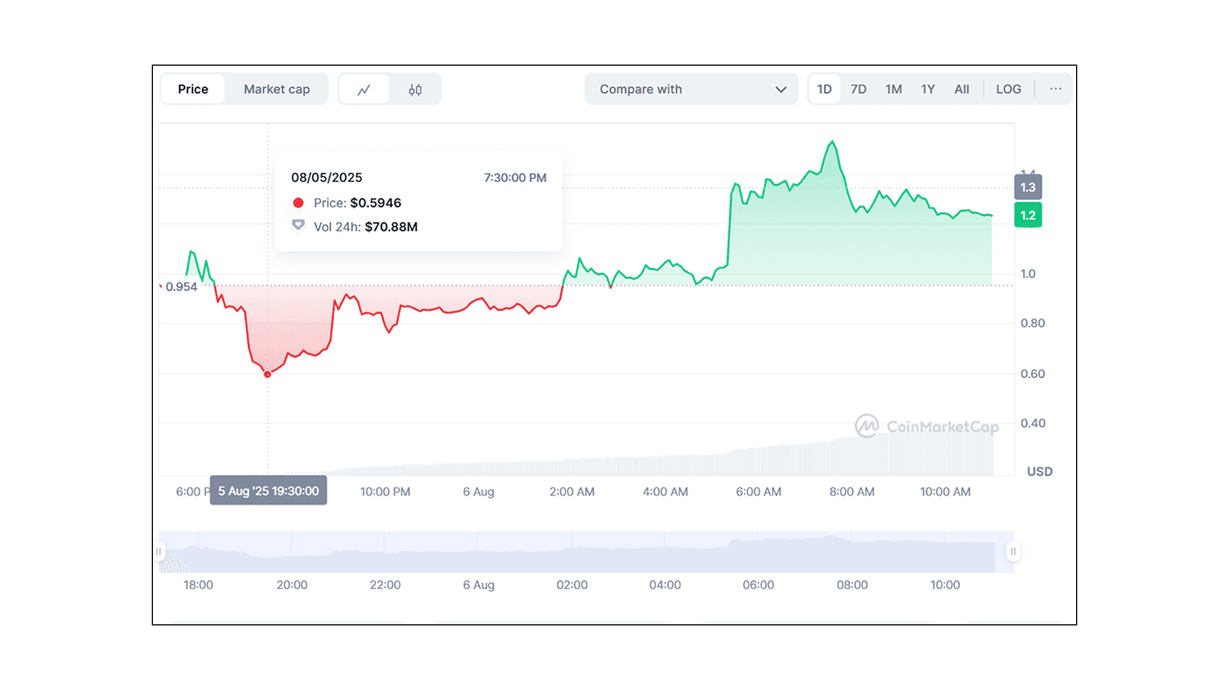
Task: Click the 0.954 opening price label
Action: [x=181, y=287]
